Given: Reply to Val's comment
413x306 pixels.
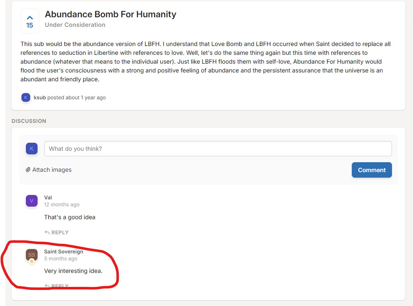Looking at the screenshot, I should [57, 232].
